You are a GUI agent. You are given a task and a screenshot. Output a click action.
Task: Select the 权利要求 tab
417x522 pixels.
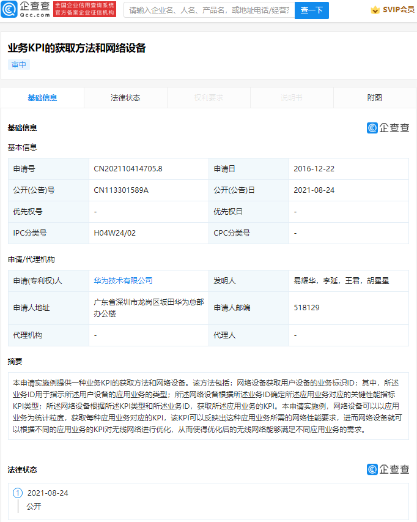(208, 97)
